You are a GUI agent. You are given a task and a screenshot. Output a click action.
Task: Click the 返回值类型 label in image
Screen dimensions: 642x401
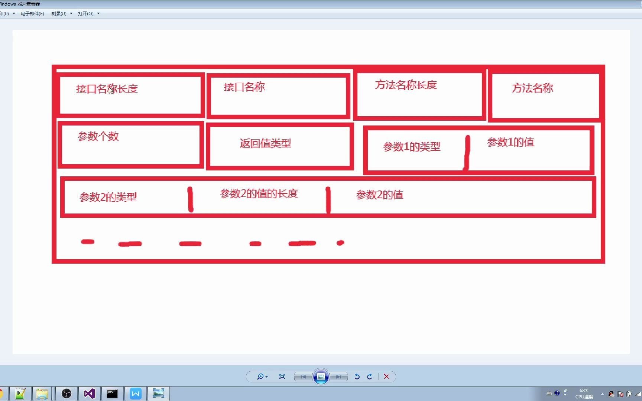pyautogui.click(x=265, y=143)
